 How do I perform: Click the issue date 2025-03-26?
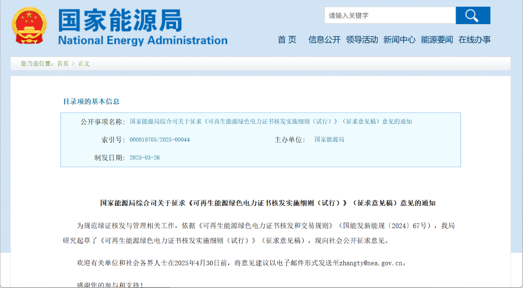[x=145, y=158]
